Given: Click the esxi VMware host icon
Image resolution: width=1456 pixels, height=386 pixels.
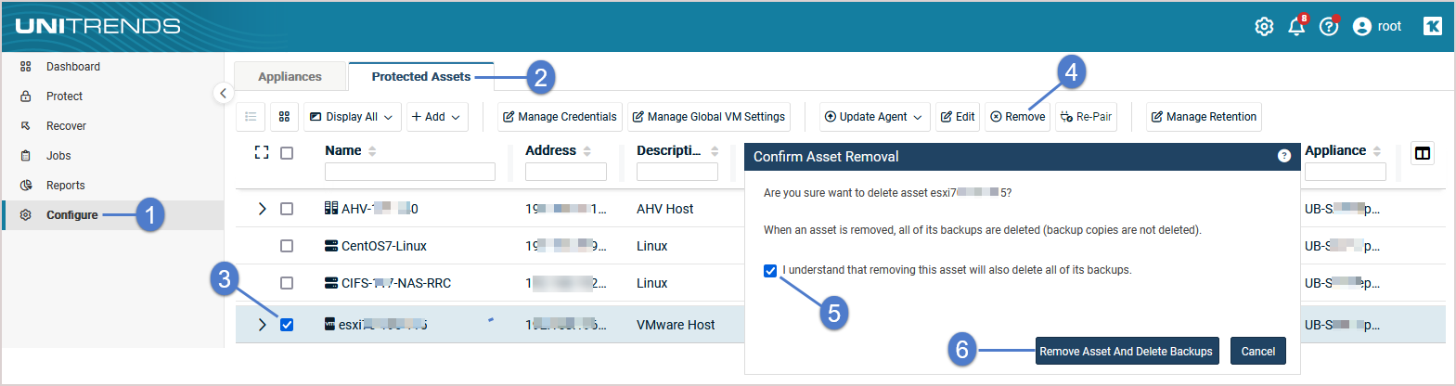Looking at the screenshot, I should pos(329,324).
